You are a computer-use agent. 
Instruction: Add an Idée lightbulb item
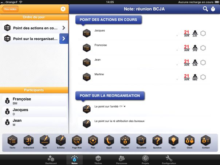(173, 141)
